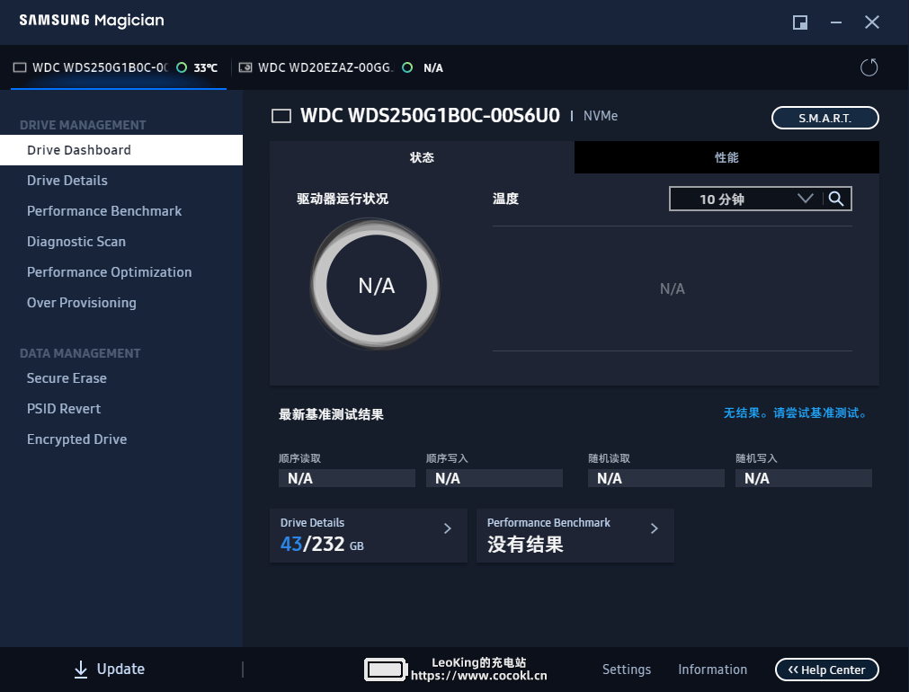Click the Update download arrow icon
This screenshot has height=692, width=909.
click(81, 670)
